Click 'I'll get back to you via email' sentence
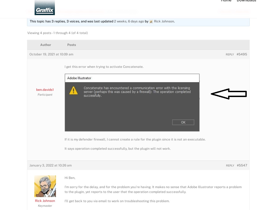 pyautogui.click(x=117, y=201)
